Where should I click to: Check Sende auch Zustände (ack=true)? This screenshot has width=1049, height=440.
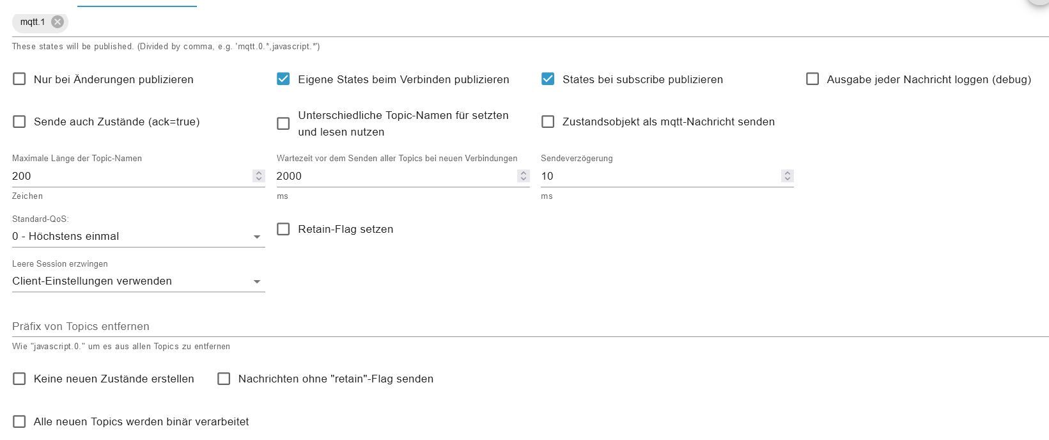20,122
